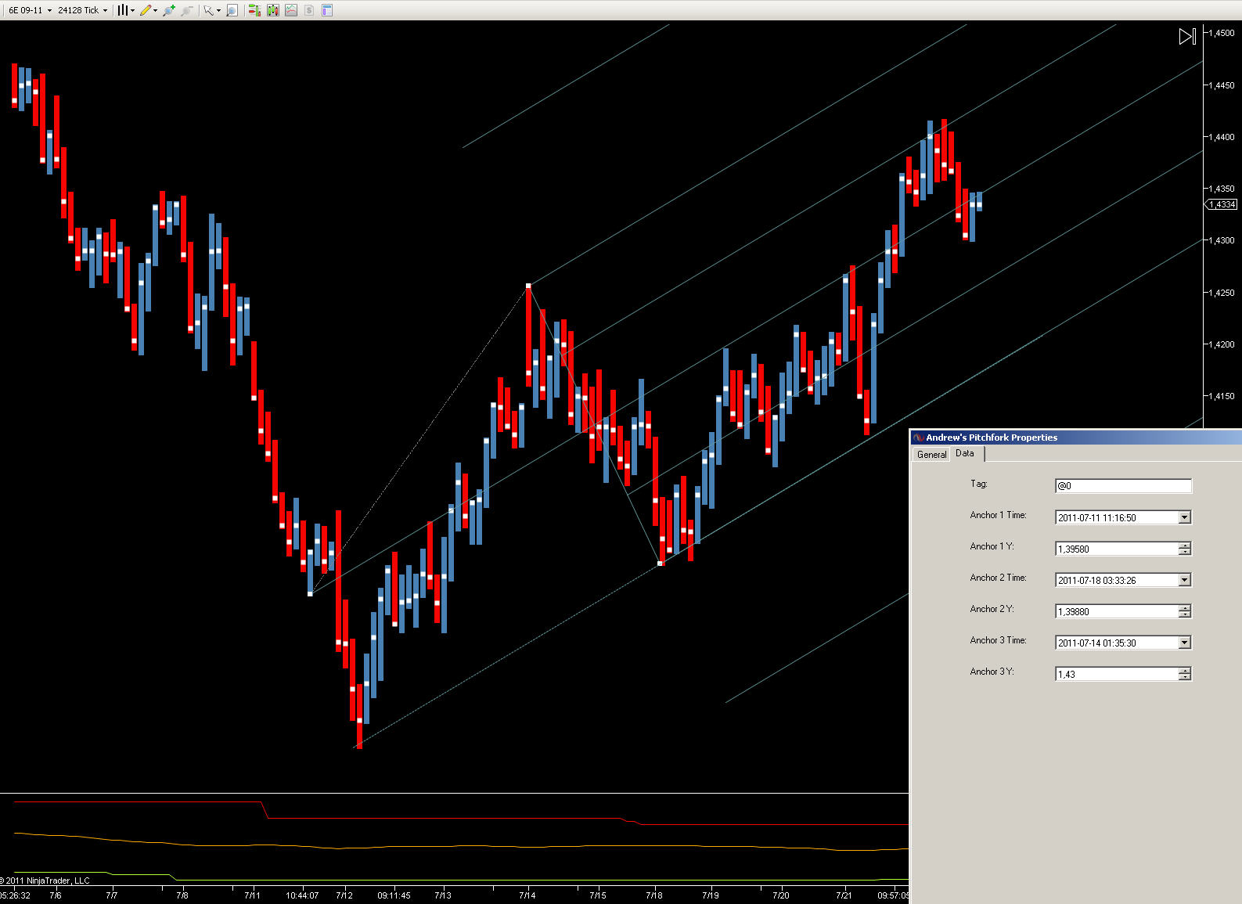Jump to latest bar arrow on chart
Image resolution: width=1242 pixels, height=904 pixels.
tap(1187, 36)
